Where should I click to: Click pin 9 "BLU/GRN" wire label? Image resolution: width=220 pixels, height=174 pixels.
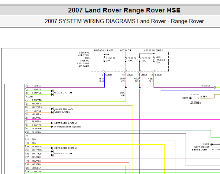pos(37,129)
